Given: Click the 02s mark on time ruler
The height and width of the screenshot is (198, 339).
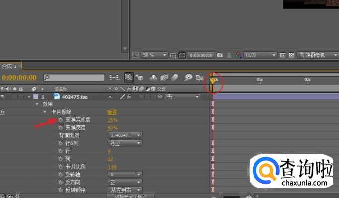Looking at the screenshot, I should point(307,80).
